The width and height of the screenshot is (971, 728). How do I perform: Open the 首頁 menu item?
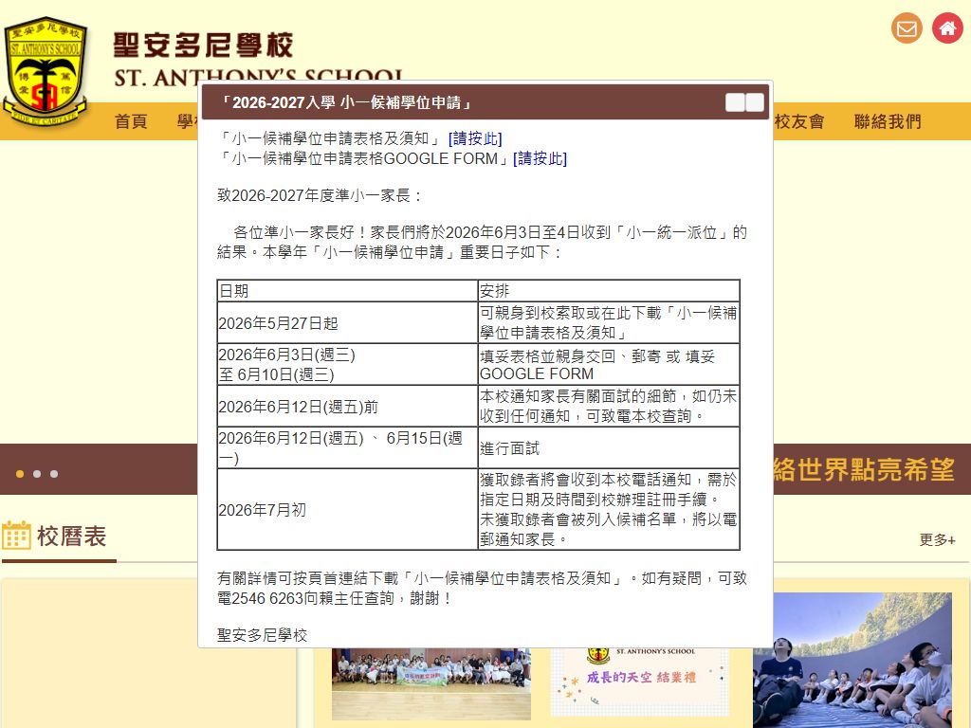click(x=131, y=121)
